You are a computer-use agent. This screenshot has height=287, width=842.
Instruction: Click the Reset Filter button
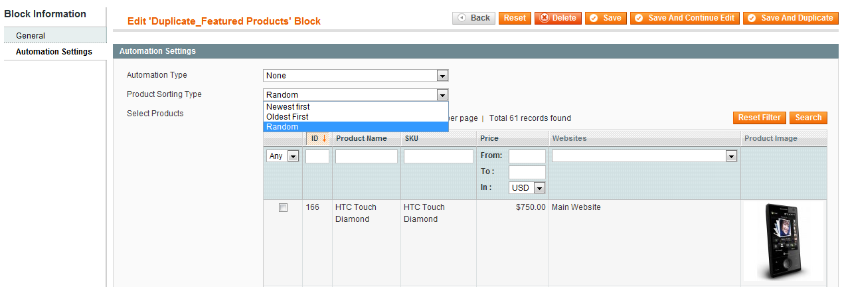click(760, 118)
